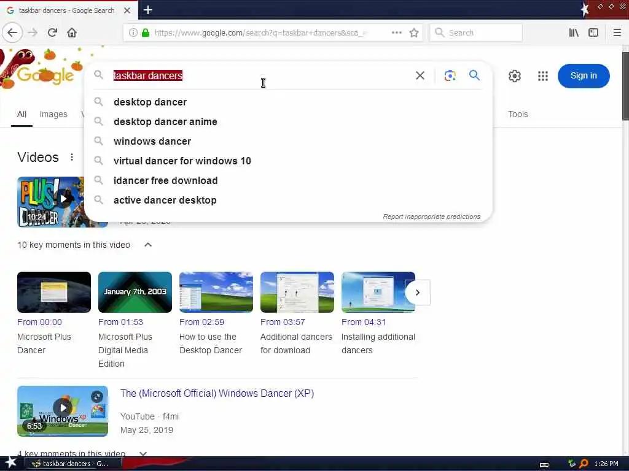Open How to use the Desktop Dancer thumbnail
The image size is (629, 471).
click(x=216, y=292)
